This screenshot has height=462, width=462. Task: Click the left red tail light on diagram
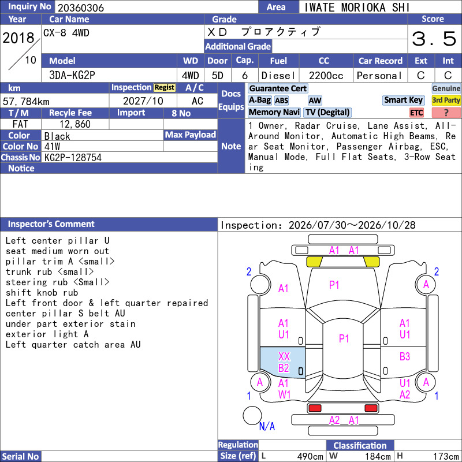pos(314,408)
